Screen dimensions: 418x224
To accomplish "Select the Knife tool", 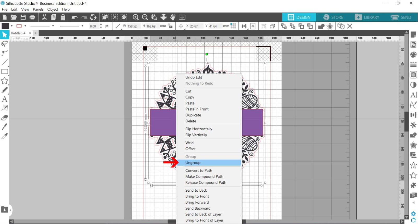I will 4,127.
